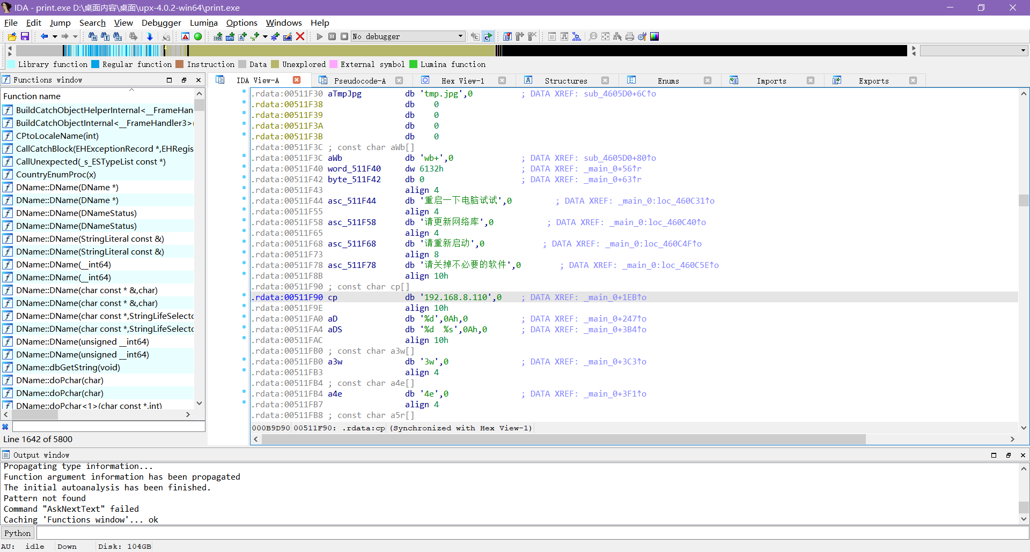Stop the process with the square button
Viewport: 1030px width, 552px height.
point(344,36)
